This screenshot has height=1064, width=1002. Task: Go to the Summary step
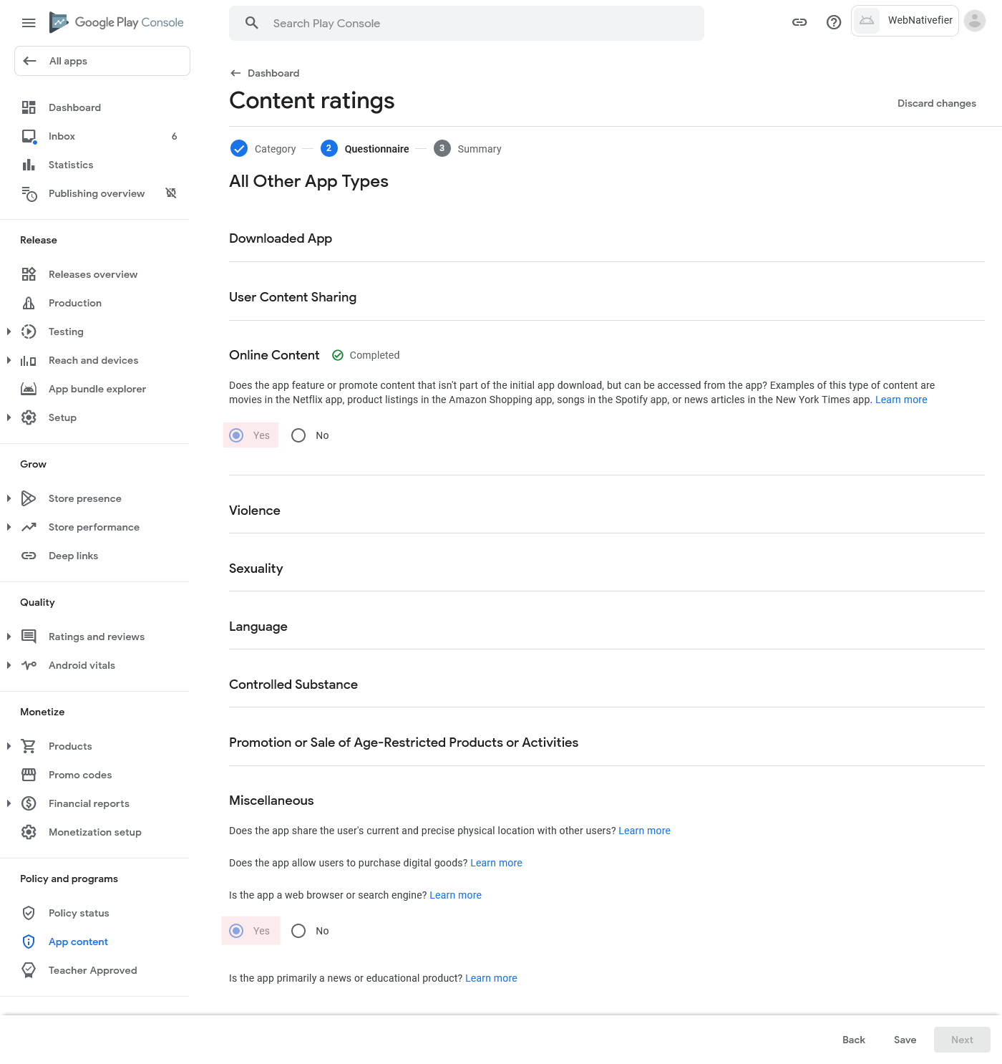467,148
